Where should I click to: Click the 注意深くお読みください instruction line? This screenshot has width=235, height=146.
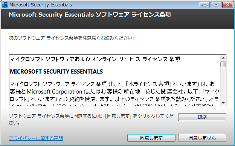pyautogui.click(x=71, y=38)
